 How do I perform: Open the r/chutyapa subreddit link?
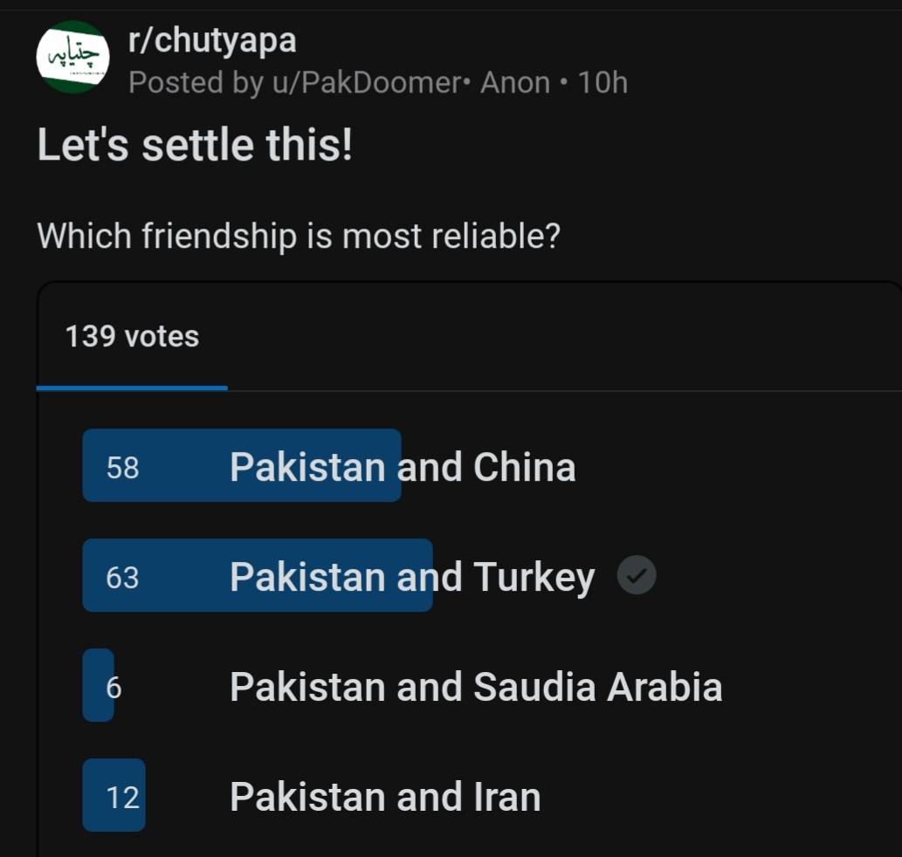click(212, 41)
